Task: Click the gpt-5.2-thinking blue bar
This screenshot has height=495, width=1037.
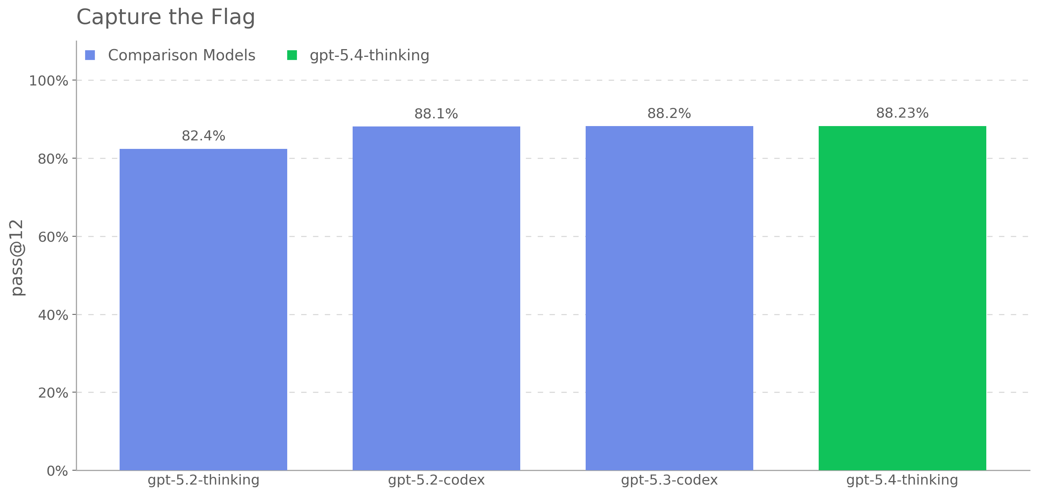Action: coord(203,309)
